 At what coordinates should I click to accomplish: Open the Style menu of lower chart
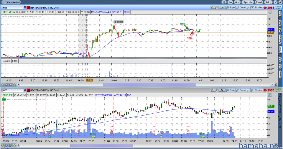(231, 90)
